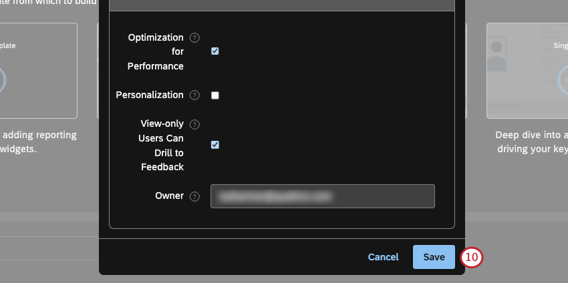This screenshot has height=283, width=568.
Task: Click the 'Deep dive into' description text
Action: click(x=531, y=141)
